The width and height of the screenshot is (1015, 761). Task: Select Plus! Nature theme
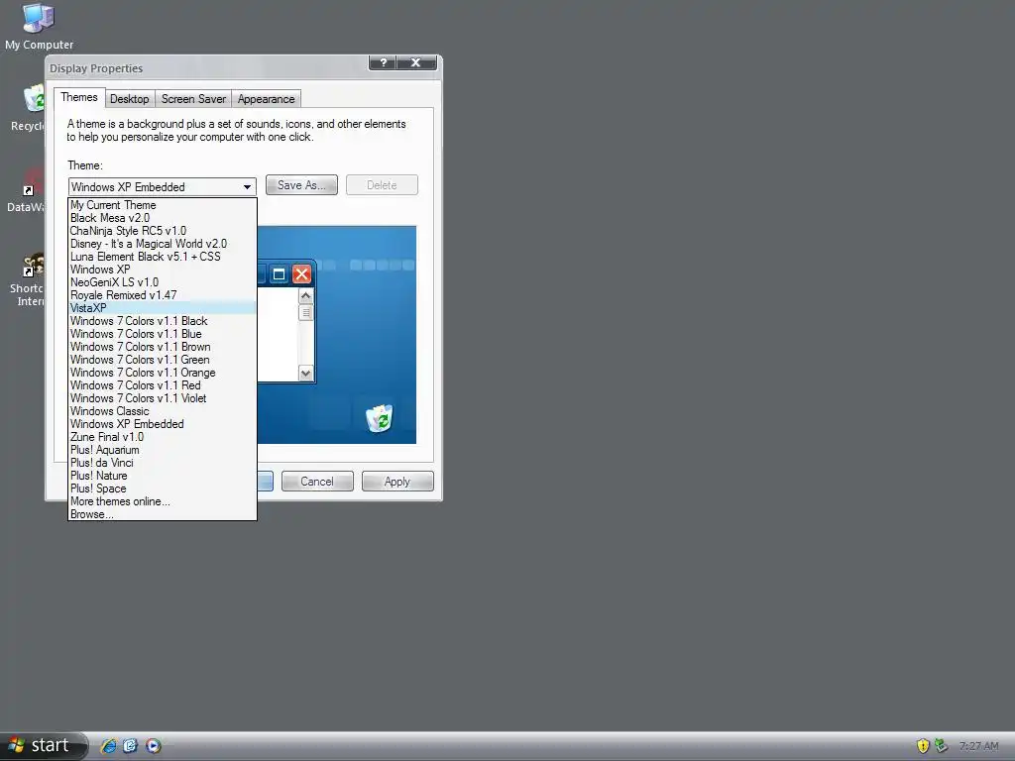(163, 476)
